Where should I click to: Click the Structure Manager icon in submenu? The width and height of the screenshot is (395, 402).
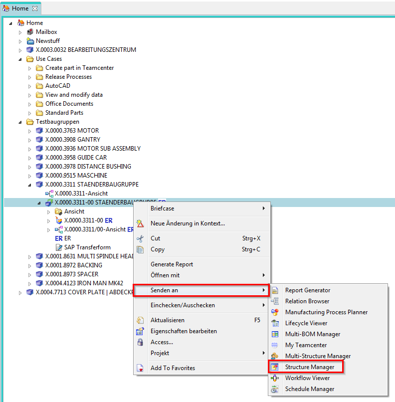click(x=275, y=367)
